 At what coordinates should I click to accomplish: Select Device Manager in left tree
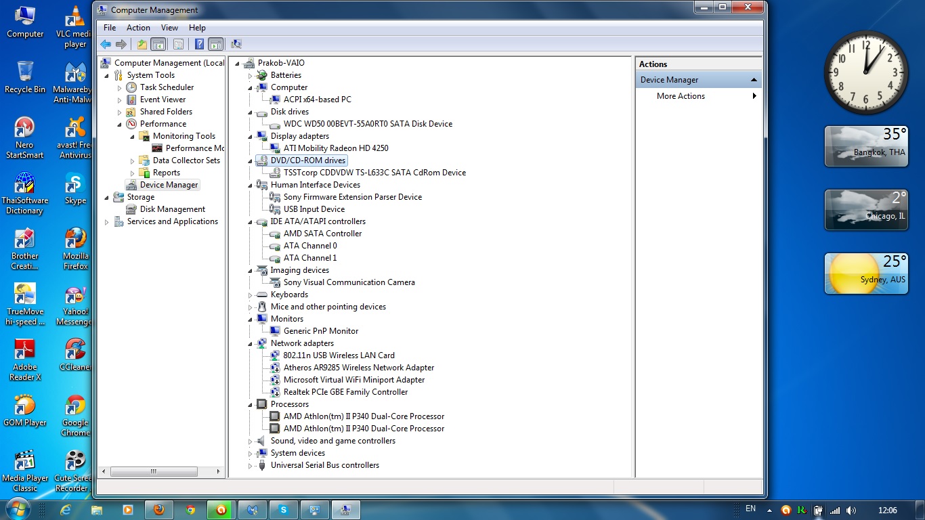[x=169, y=185]
